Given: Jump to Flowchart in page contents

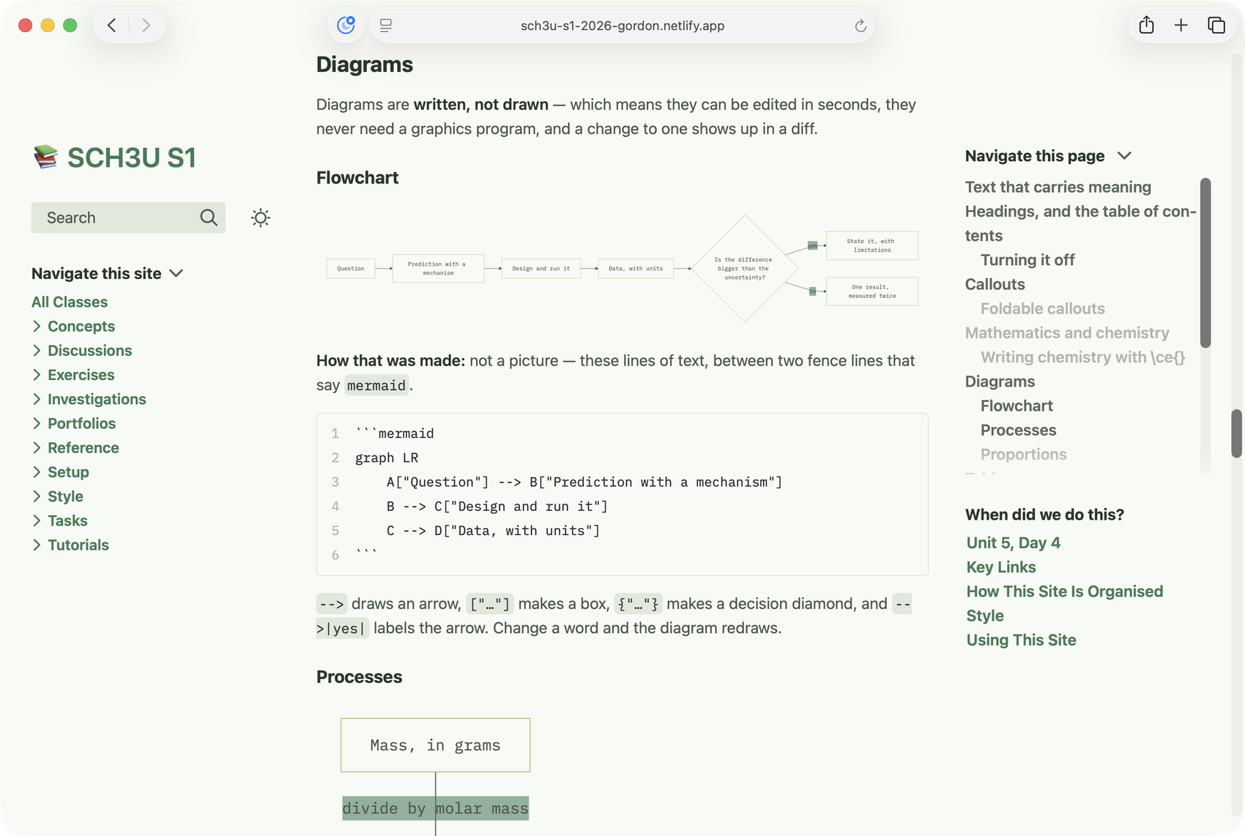Looking at the screenshot, I should (1017, 406).
